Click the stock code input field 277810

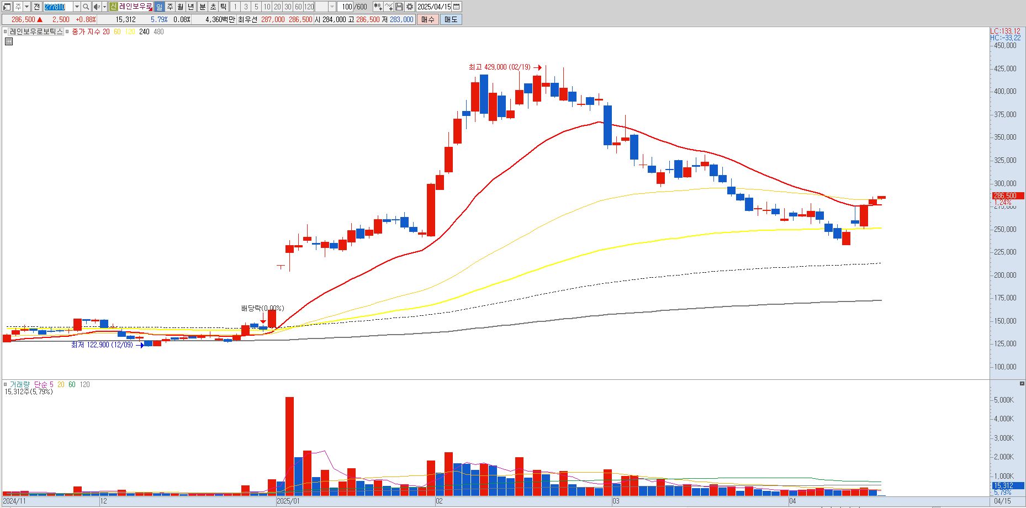pyautogui.click(x=58, y=7)
